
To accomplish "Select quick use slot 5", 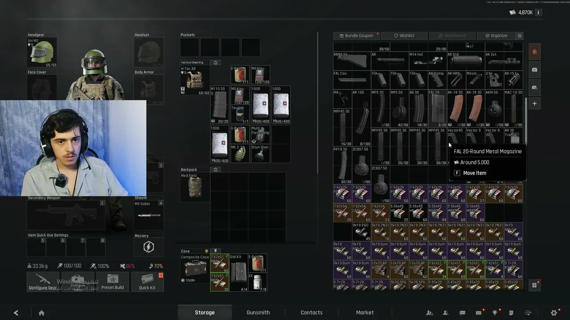I will [x=37, y=247].
